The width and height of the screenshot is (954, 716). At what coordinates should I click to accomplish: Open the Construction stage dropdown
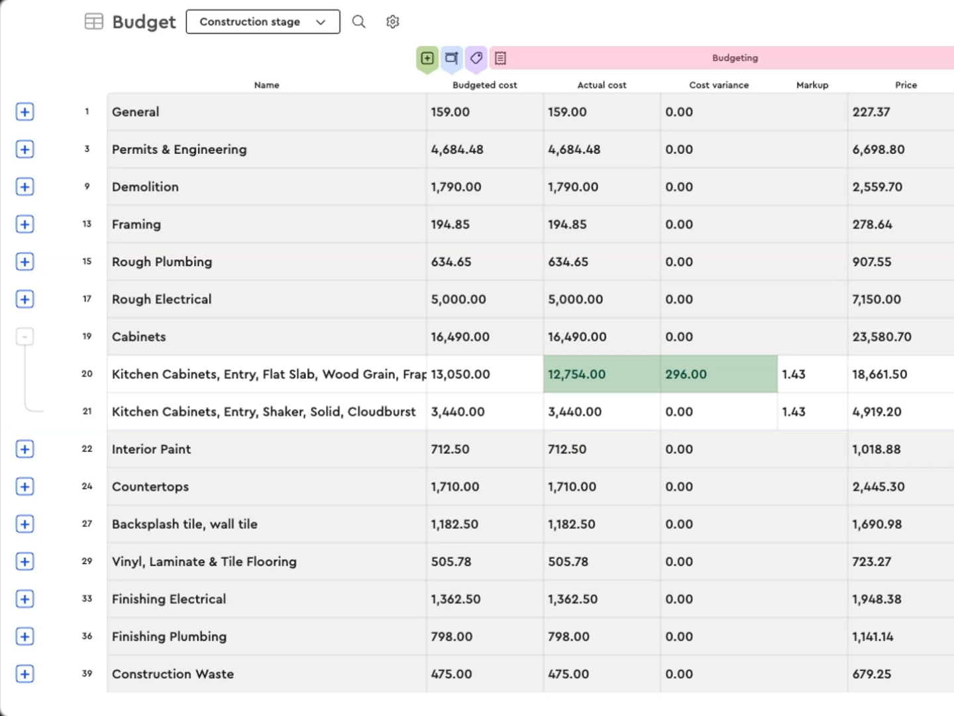(263, 22)
